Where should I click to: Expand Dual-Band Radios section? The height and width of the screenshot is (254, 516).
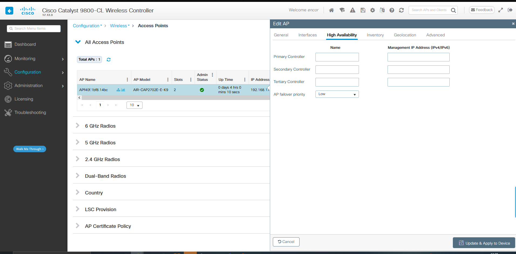[x=78, y=176]
